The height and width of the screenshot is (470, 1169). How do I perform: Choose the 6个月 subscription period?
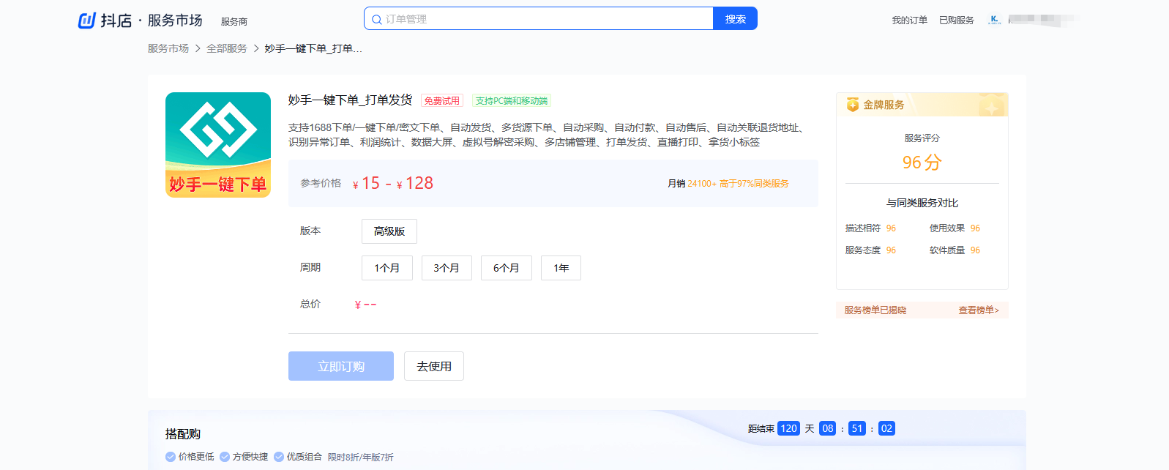[x=507, y=268]
